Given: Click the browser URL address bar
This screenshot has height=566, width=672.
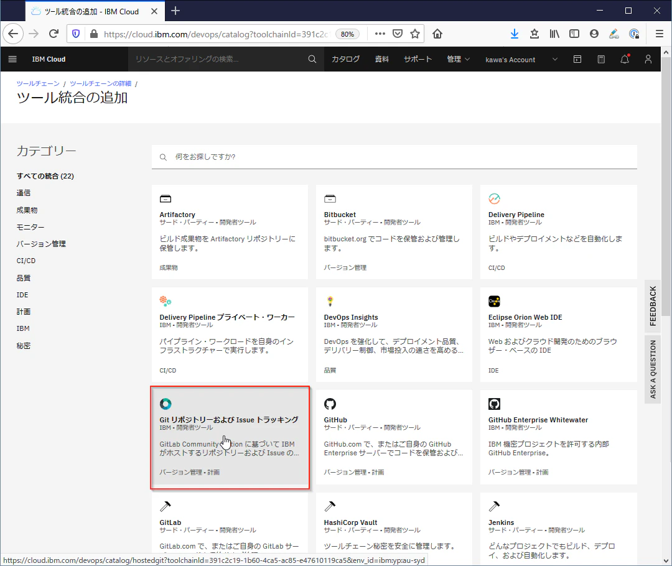Looking at the screenshot, I should click(x=217, y=34).
